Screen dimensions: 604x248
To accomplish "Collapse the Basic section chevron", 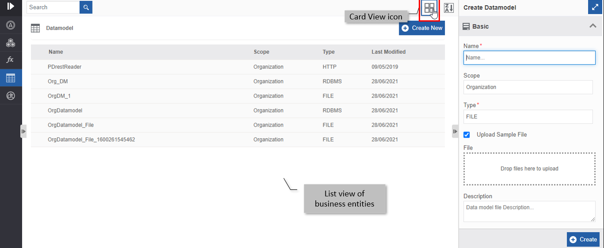I will click(x=593, y=26).
